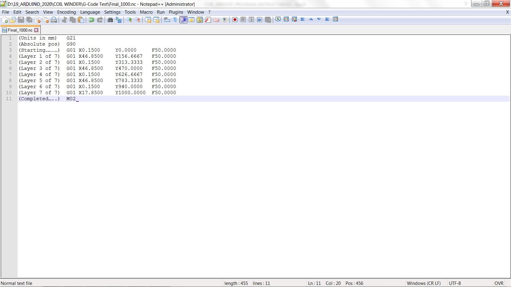
Task: Open the Function List panel icon
Action: coord(208,20)
